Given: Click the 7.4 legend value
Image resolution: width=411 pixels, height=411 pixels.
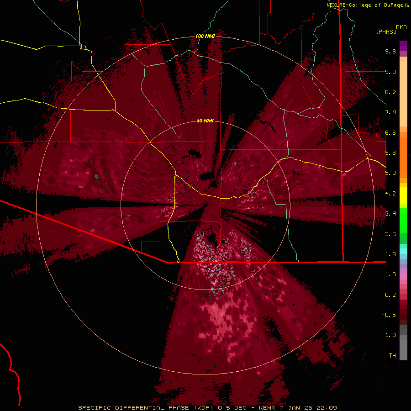Looking at the screenshot, I should point(390,112).
